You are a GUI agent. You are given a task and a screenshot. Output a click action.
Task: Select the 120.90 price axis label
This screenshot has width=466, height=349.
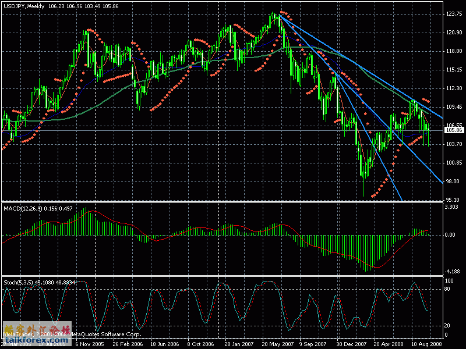(454, 33)
